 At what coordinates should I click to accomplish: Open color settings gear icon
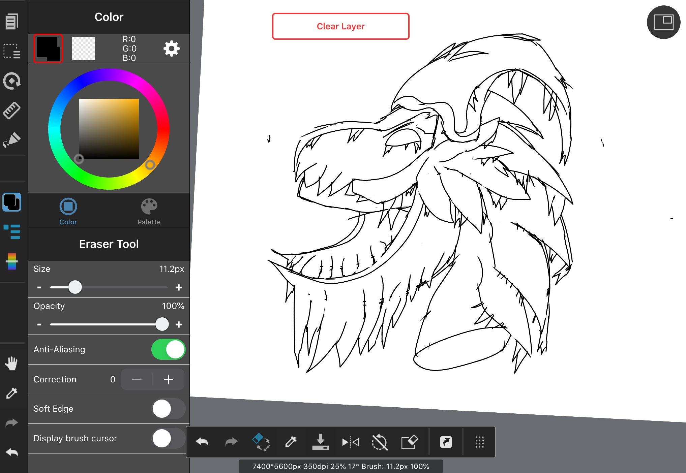(171, 49)
